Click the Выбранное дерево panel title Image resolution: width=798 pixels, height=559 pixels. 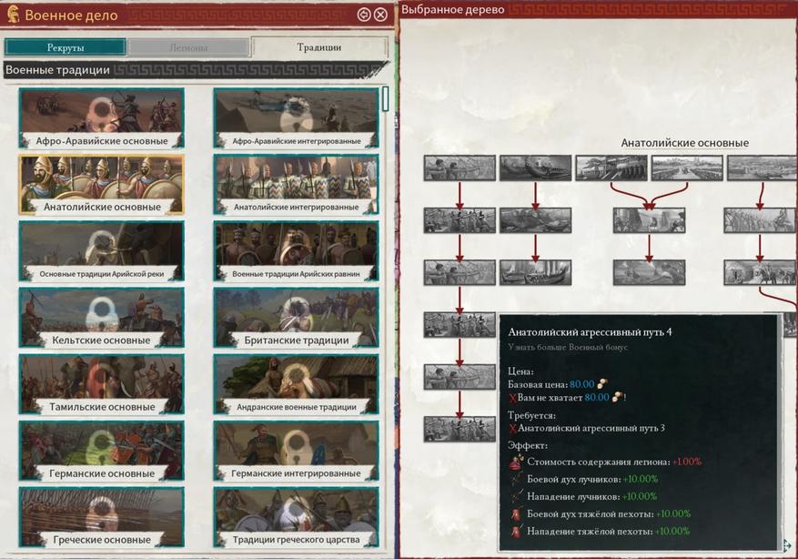453,9
